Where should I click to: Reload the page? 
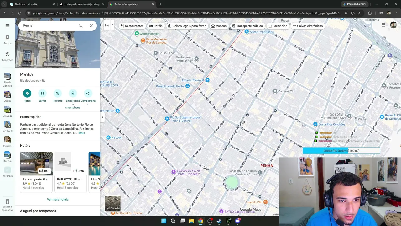20,13
